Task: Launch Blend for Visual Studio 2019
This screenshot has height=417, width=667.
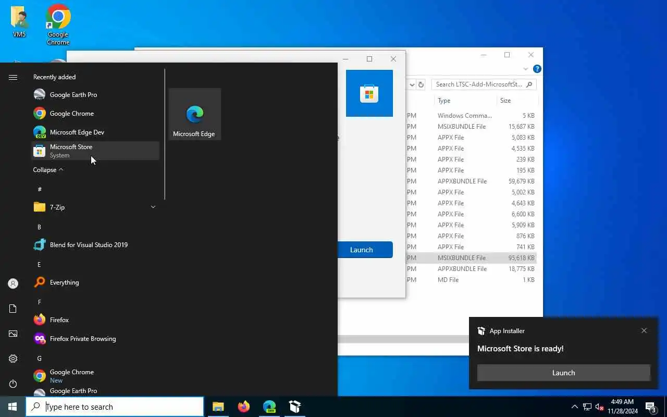Action: tap(95, 244)
